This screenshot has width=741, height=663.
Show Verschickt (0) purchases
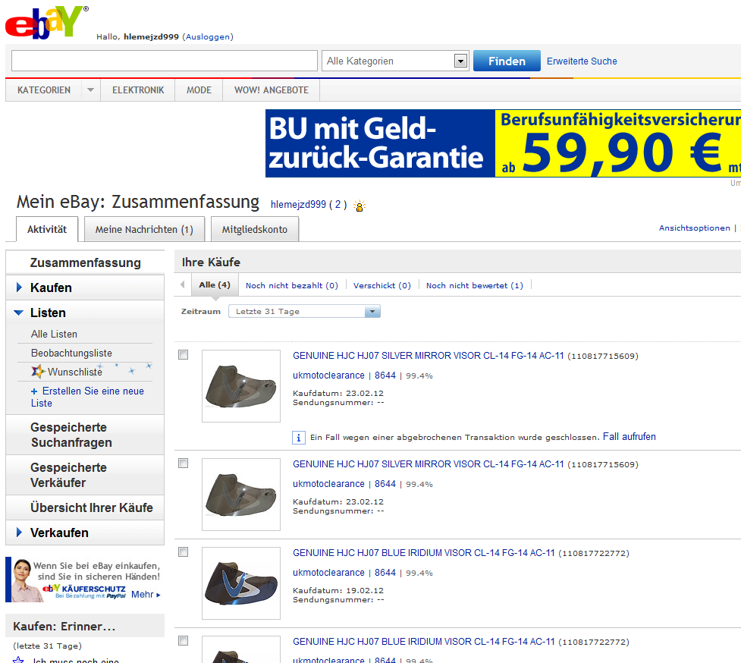[381, 285]
